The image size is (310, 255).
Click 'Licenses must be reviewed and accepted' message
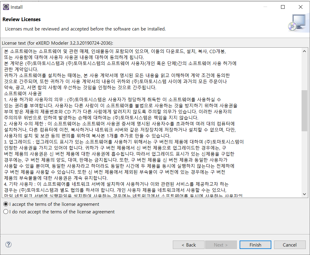pyautogui.click(x=86, y=29)
